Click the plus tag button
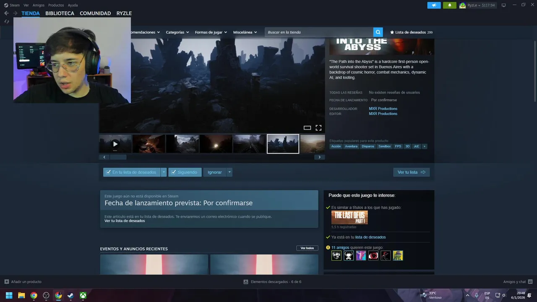This screenshot has width=537, height=302. [425, 146]
